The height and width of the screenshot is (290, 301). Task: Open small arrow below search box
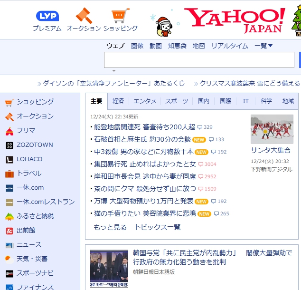[114, 71]
